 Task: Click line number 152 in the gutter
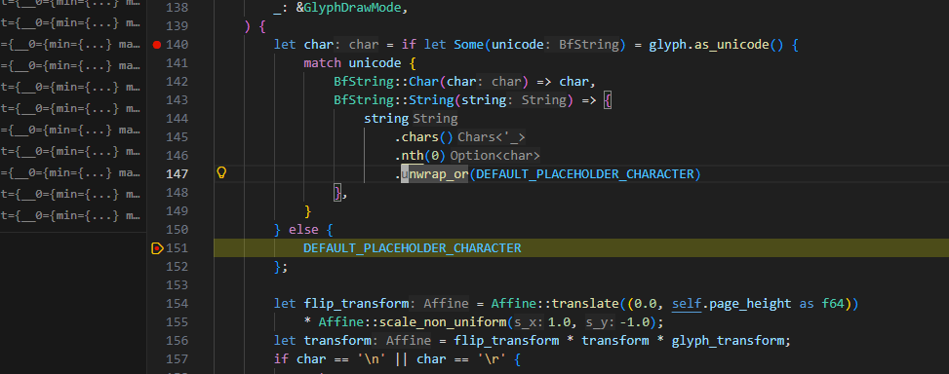pos(178,267)
